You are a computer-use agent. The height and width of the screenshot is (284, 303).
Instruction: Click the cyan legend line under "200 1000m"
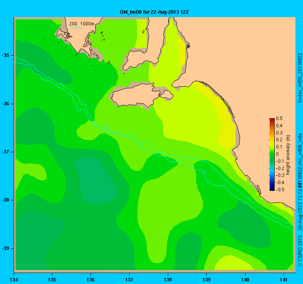[x=77, y=28]
